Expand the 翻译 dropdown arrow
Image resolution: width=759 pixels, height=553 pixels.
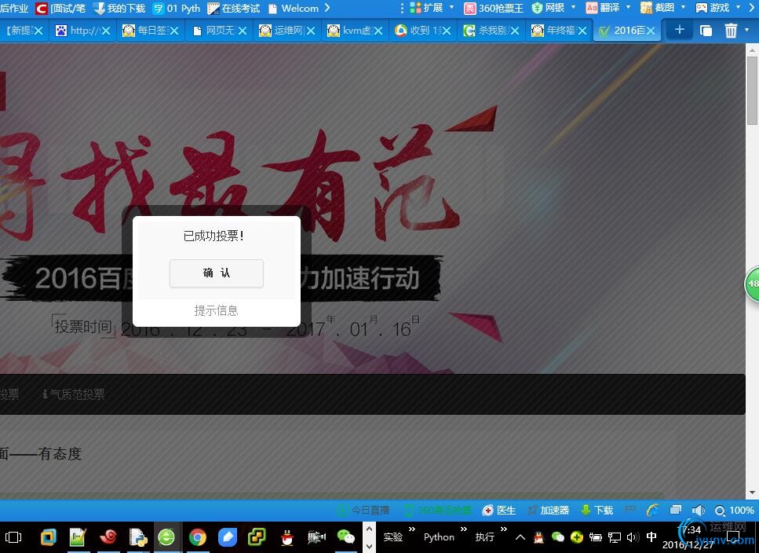coord(628,7)
